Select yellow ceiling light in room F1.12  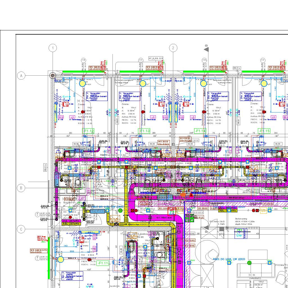[82, 83]
